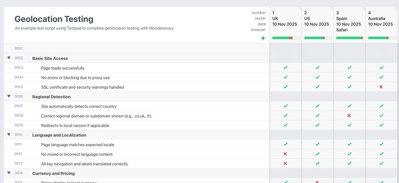The image size is (399, 183).
Task: Click the 'tester' field label in header
Action: [x=260, y=18]
